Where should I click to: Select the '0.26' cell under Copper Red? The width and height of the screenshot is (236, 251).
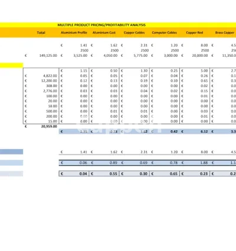click(x=204, y=76)
